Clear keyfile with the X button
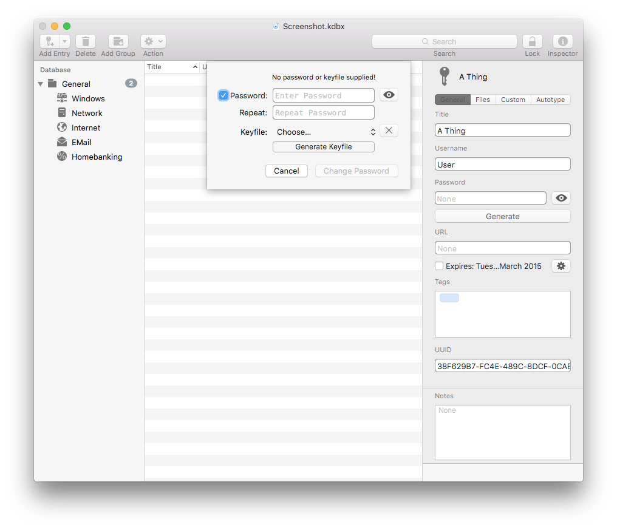The image size is (617, 530). [389, 131]
